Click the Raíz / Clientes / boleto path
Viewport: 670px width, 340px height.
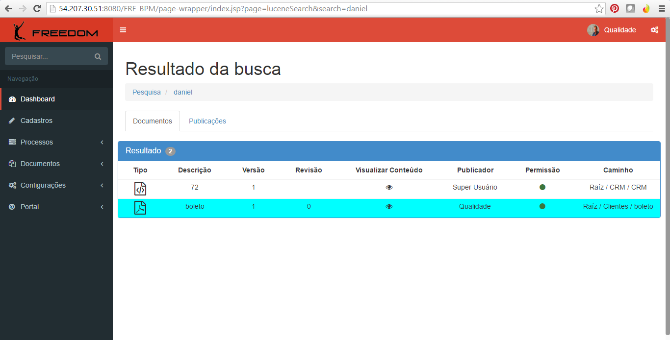(x=618, y=206)
